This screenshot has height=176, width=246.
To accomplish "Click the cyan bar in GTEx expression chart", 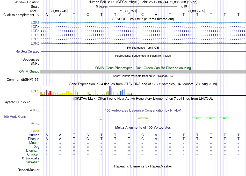I will [77, 94].
